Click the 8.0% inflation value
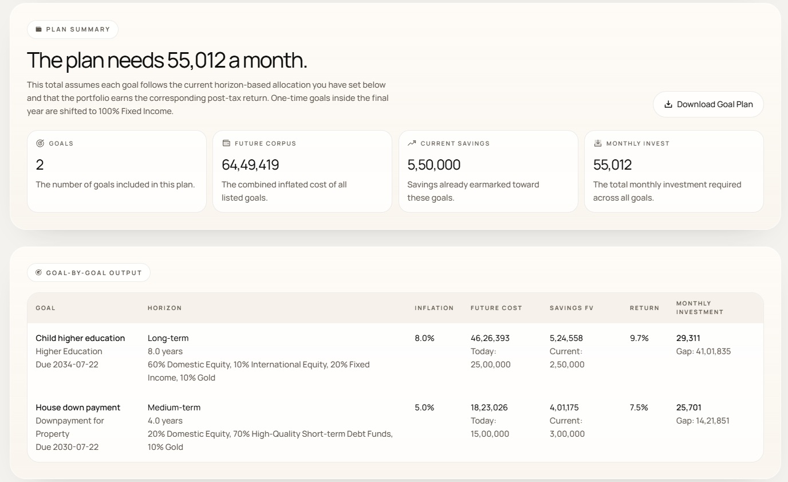788x482 pixels. pyautogui.click(x=424, y=338)
